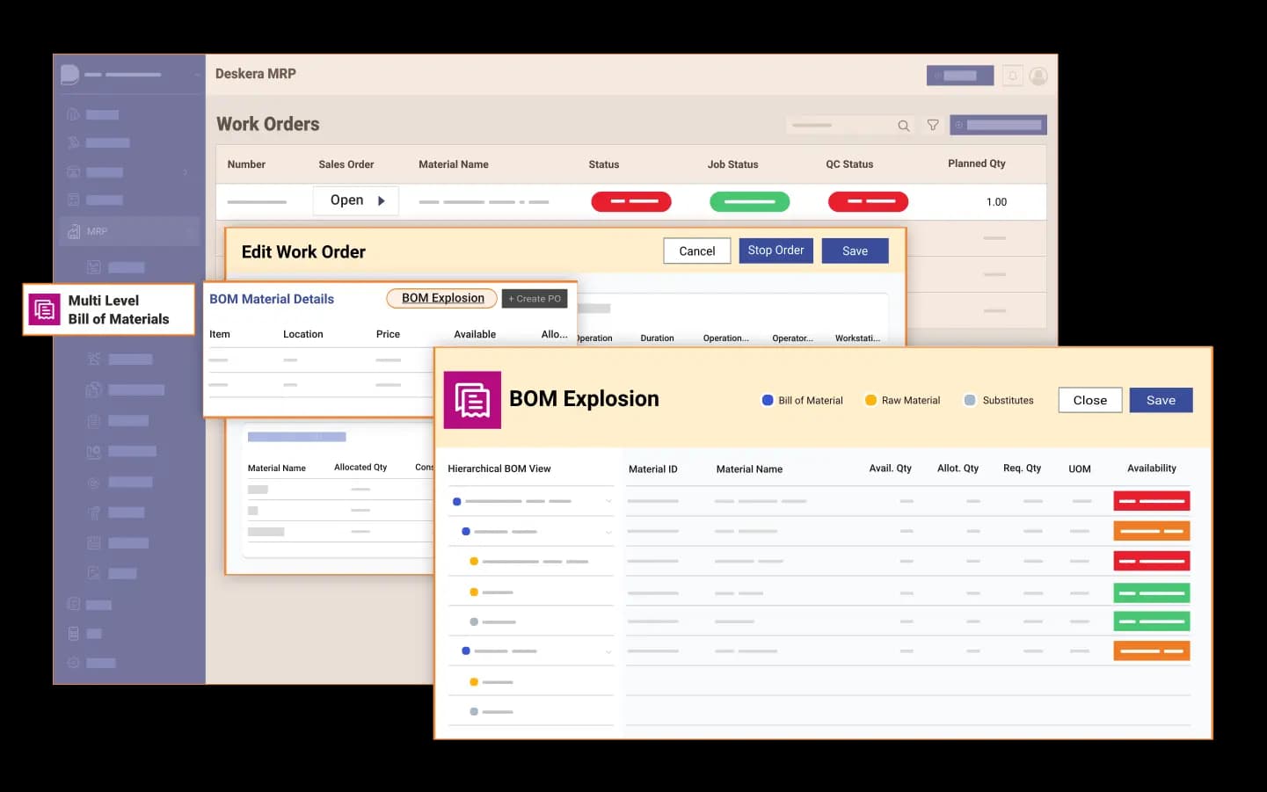
Task: Collapse the first hierarchical BOM row chevron
Action: coord(608,502)
